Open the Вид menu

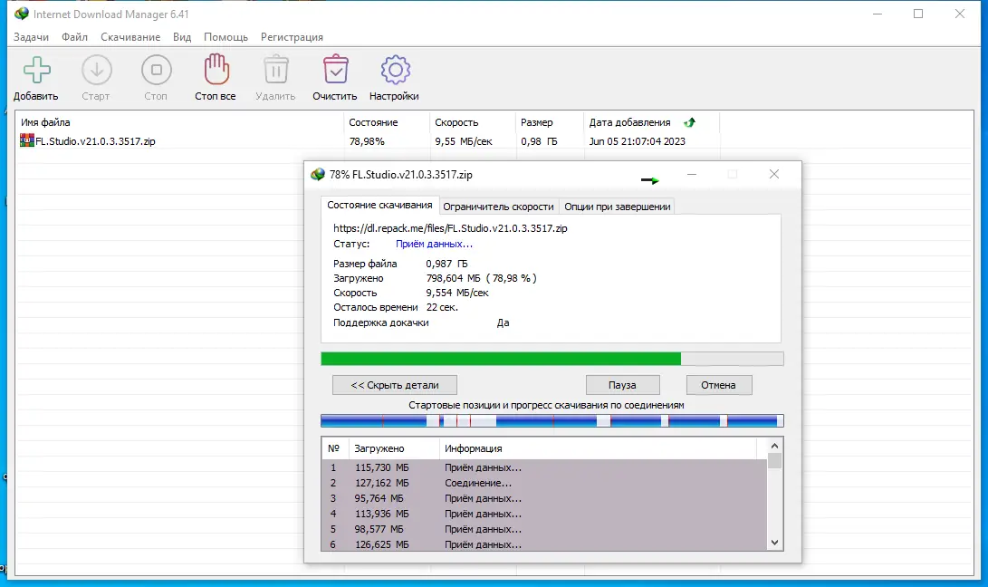pyautogui.click(x=182, y=37)
